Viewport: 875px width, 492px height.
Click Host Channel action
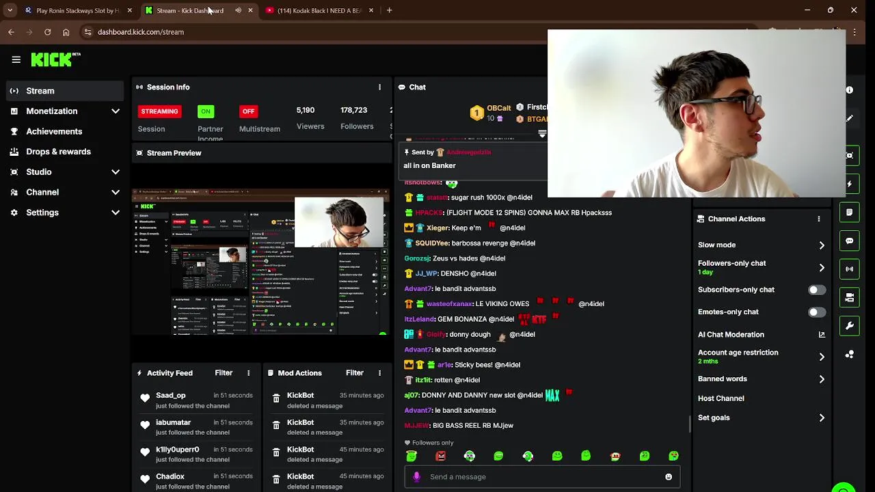point(721,398)
